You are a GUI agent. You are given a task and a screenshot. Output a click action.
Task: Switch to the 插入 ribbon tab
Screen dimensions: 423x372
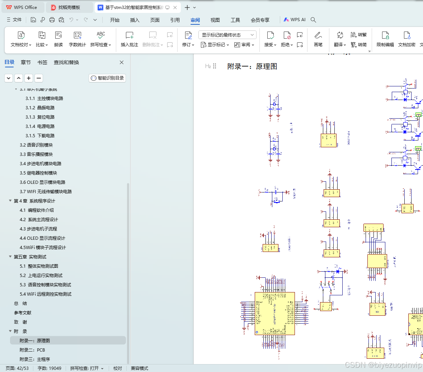[x=135, y=20]
